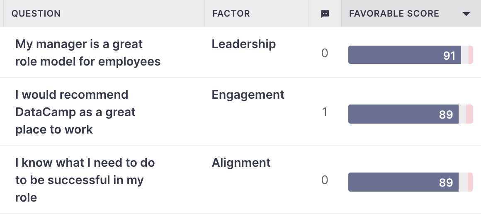The height and width of the screenshot is (214, 481).
Task: Click the comment count of 1
Action: click(325, 112)
